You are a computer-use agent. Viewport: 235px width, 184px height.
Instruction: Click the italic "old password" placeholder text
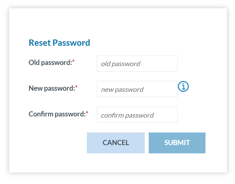click(120, 64)
